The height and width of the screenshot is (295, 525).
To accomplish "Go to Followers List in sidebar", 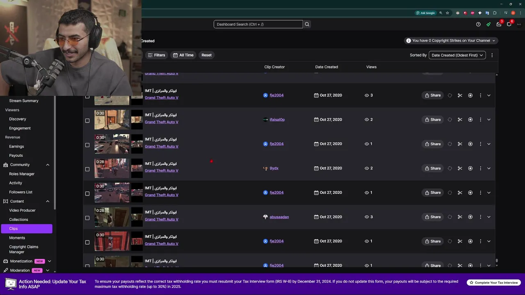I will click(21, 192).
